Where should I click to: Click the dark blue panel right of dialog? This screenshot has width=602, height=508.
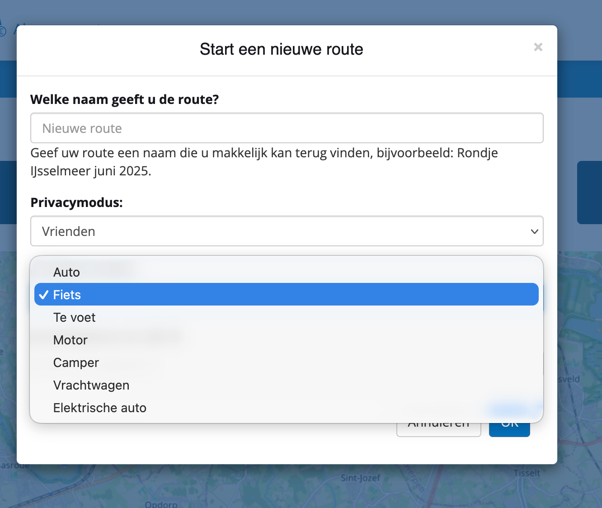pyautogui.click(x=589, y=193)
